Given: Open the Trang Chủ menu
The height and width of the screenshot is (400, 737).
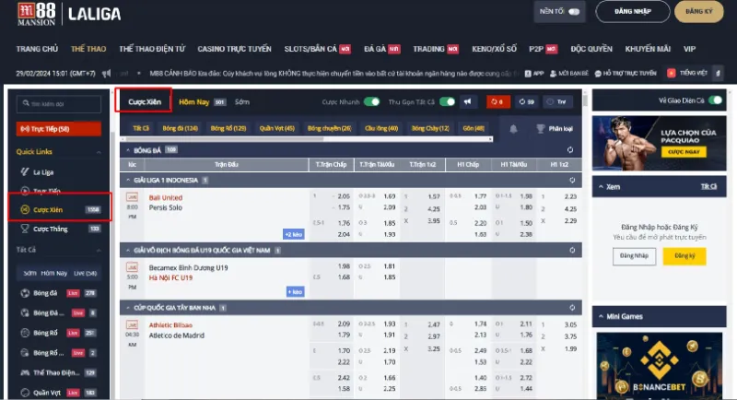Looking at the screenshot, I should pos(37,49).
